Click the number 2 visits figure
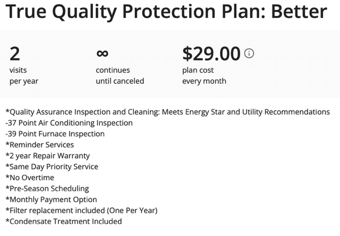Image resolution: width=340 pixels, height=236 pixels. (15, 54)
